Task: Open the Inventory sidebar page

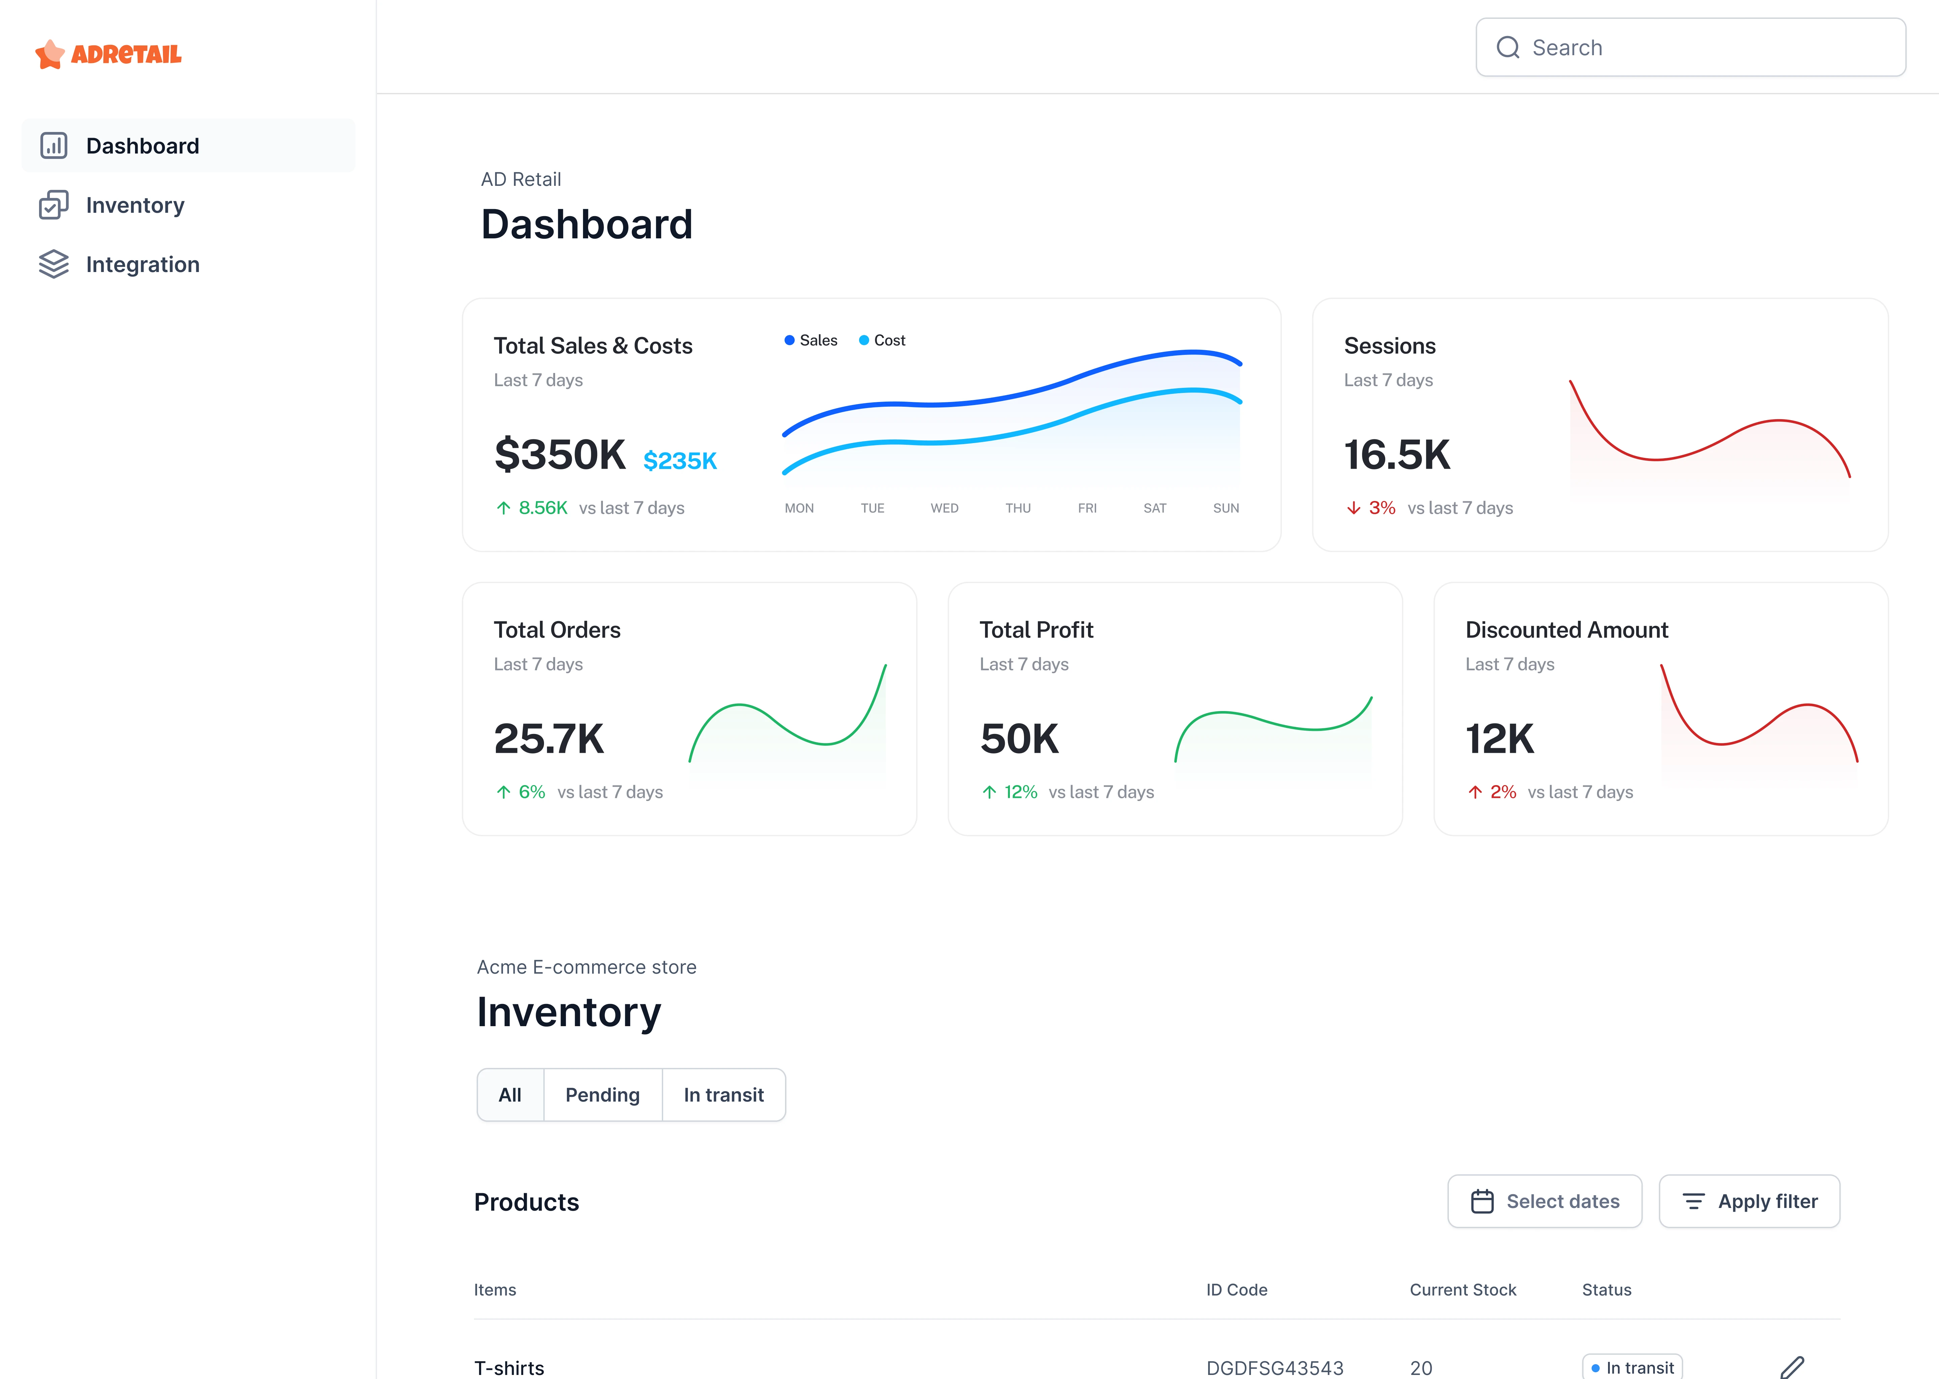Action: [x=135, y=205]
